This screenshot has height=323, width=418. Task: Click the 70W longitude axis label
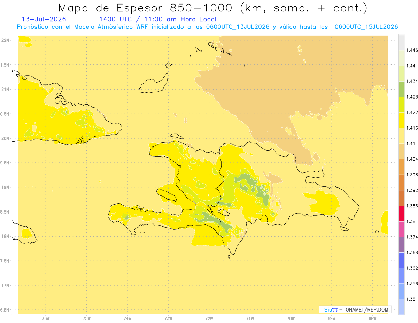(291, 318)
